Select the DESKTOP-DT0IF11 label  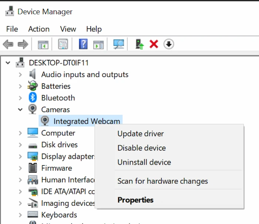[59, 63]
